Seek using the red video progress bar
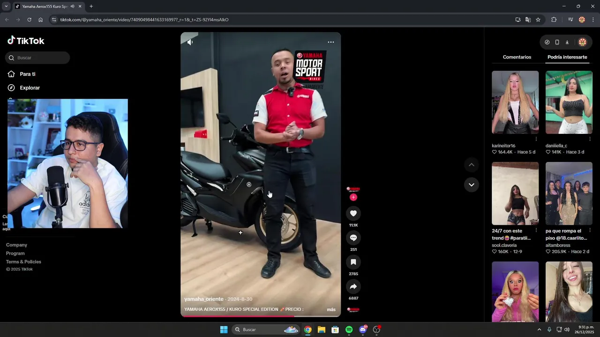 click(261, 316)
